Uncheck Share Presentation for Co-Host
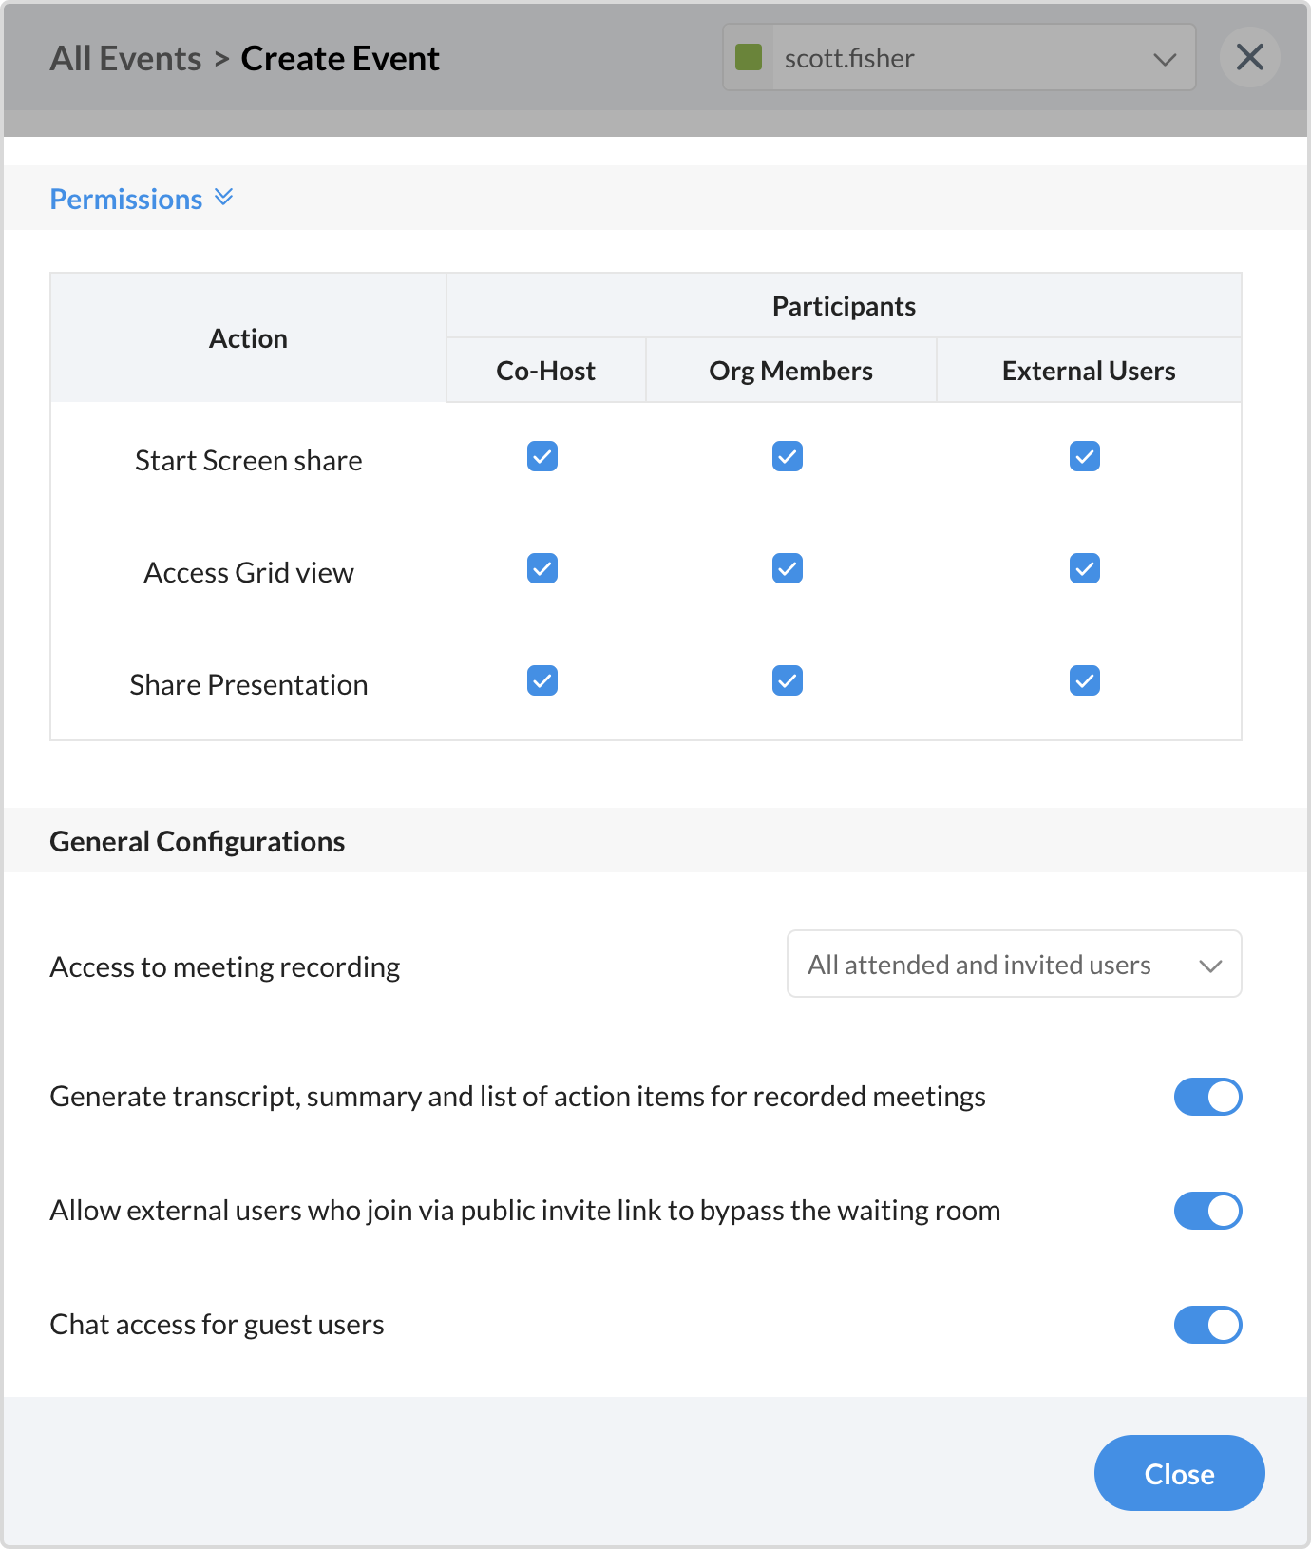This screenshot has width=1311, height=1549. coord(542,681)
